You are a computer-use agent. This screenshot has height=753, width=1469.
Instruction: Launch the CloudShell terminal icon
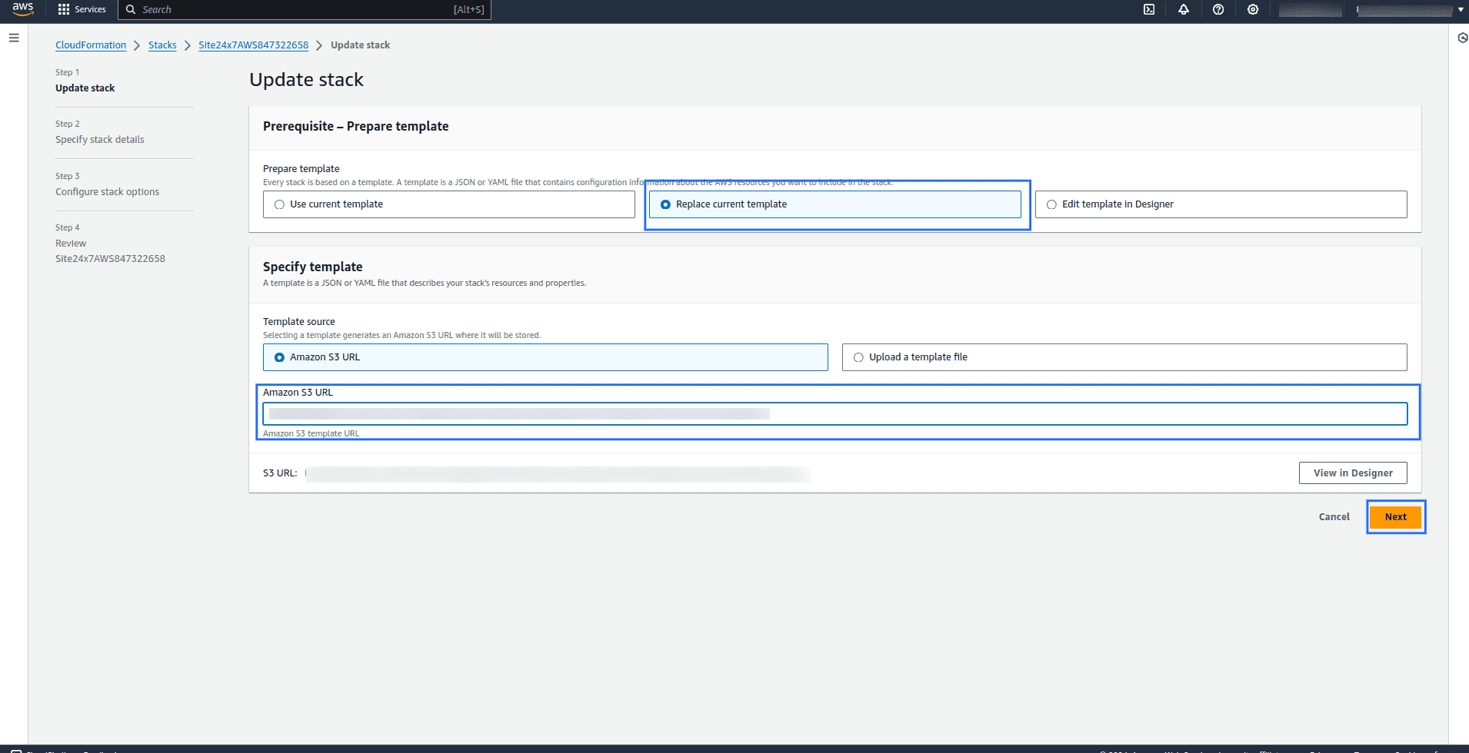point(1149,9)
